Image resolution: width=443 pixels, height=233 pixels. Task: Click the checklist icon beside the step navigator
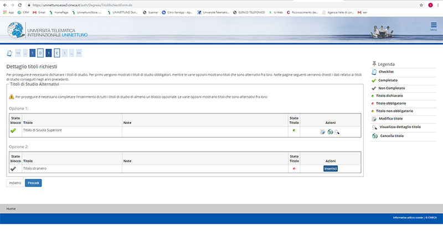9,53
